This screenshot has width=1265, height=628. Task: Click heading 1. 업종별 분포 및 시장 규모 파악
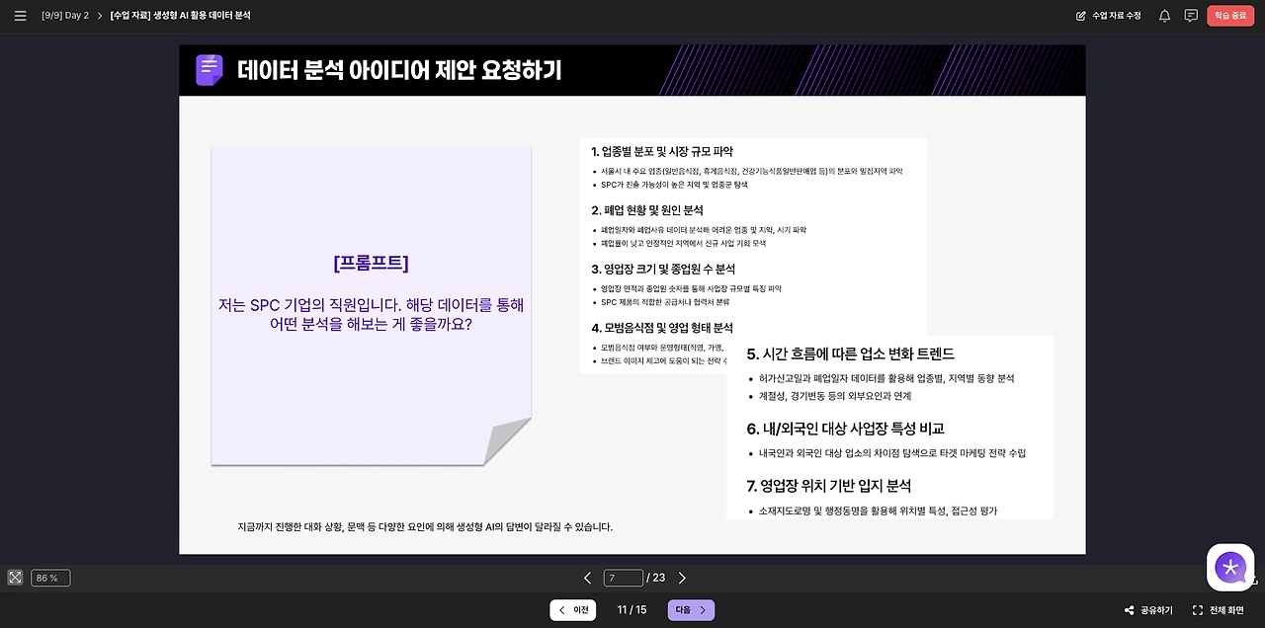(662, 151)
